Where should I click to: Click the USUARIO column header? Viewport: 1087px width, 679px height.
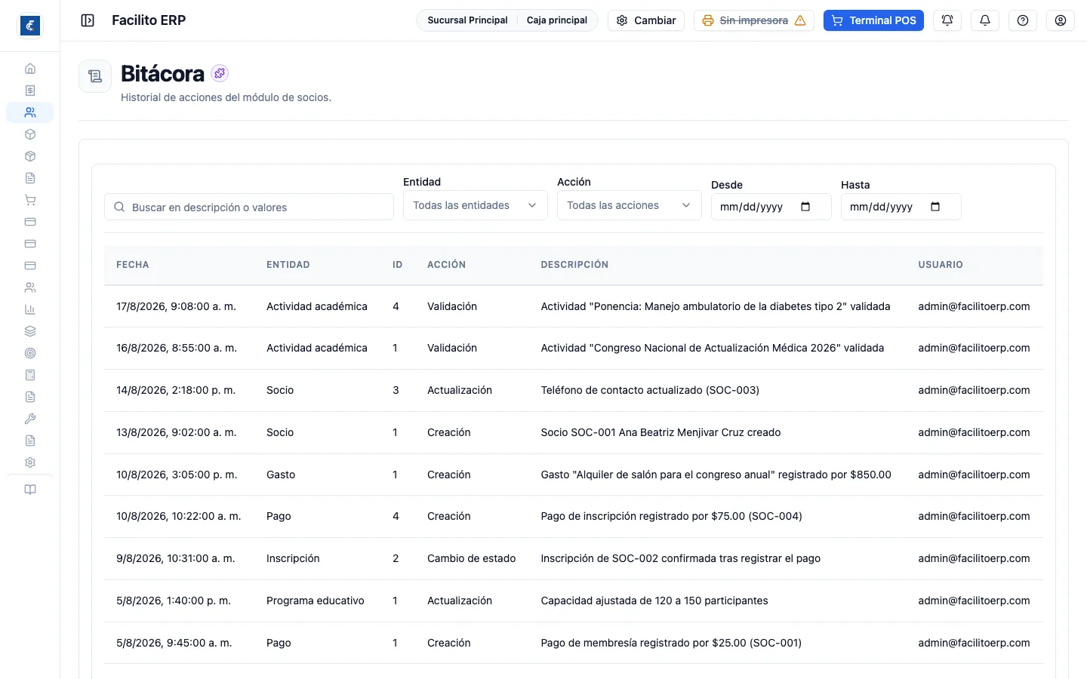941,265
